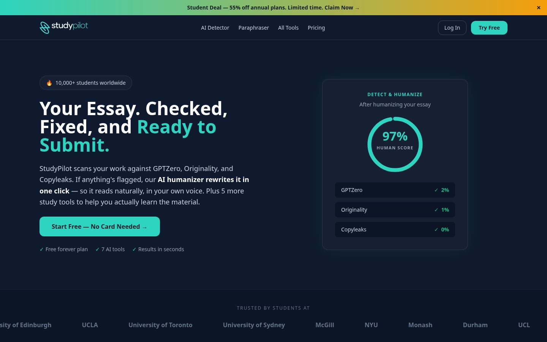Screen dimensions: 547x342
Task: Click the 7 AI tools text
Action: click(113, 249)
